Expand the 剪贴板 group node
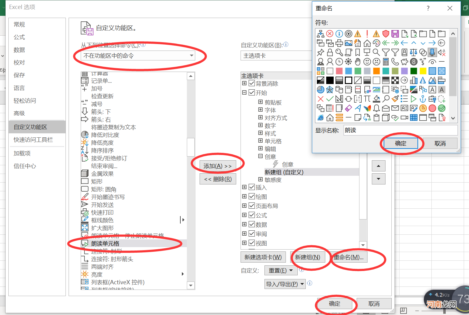Image resolution: width=469 pixels, height=315 pixels. point(260,102)
